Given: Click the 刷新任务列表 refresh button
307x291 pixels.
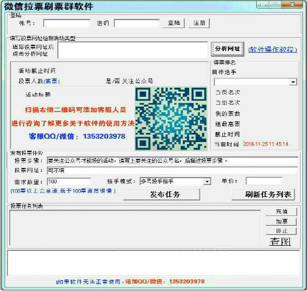Looking at the screenshot, I should pyautogui.click(x=264, y=195).
